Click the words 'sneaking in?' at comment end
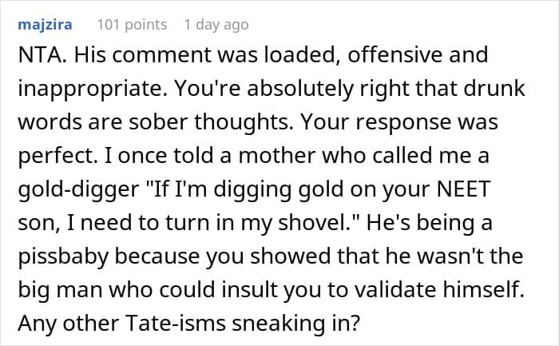The height and width of the screenshot is (346, 559). click(x=296, y=324)
